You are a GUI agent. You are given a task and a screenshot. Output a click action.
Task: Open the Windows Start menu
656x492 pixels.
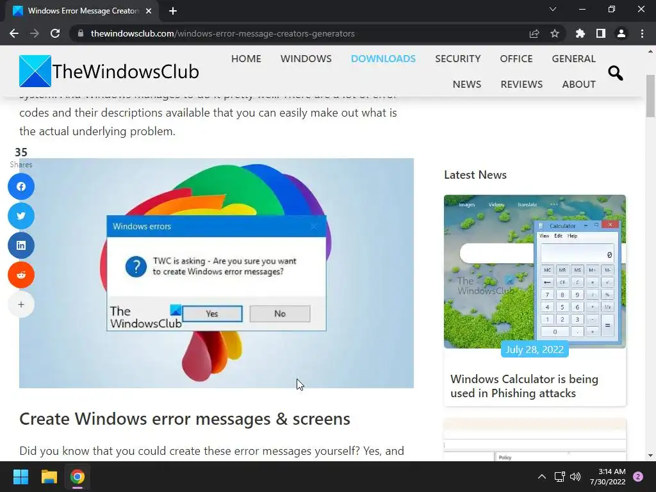click(x=20, y=477)
